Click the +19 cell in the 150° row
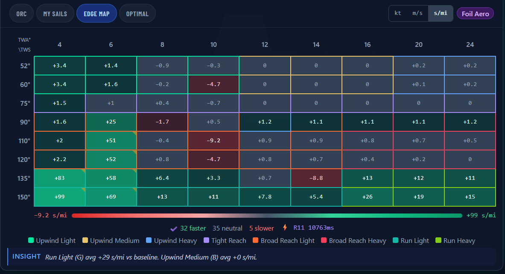Viewport: 505px width, 274px height. tap(419, 197)
